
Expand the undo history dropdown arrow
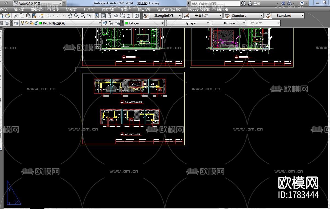coord(53,16)
